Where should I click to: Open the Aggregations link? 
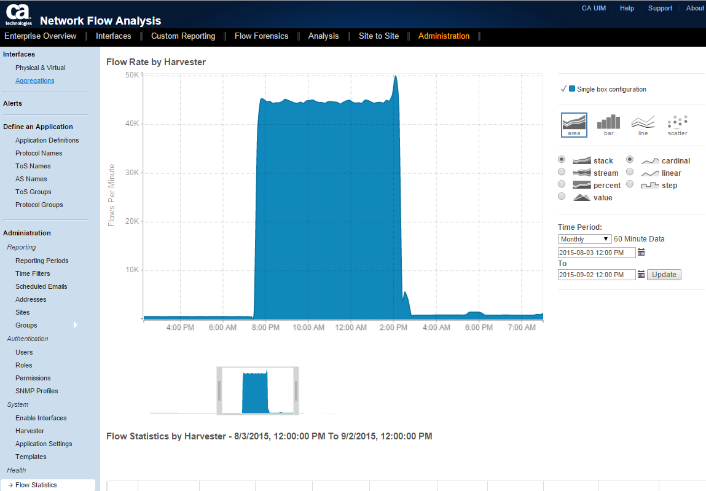point(35,81)
